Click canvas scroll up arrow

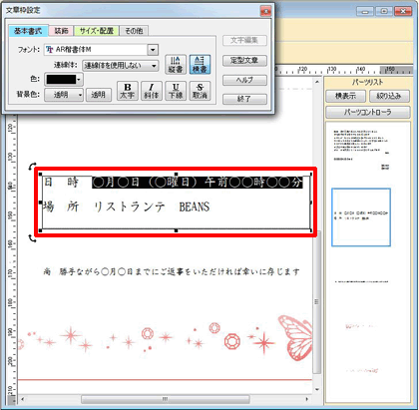[x=317, y=82]
